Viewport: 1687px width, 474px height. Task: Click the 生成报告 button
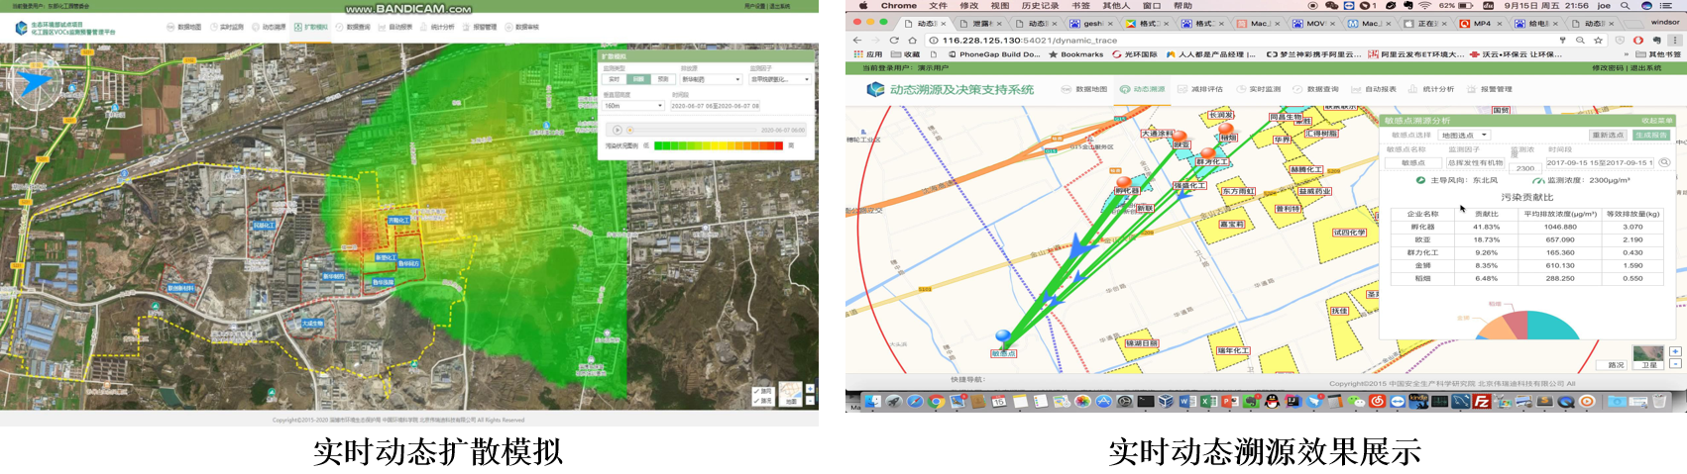click(1651, 135)
